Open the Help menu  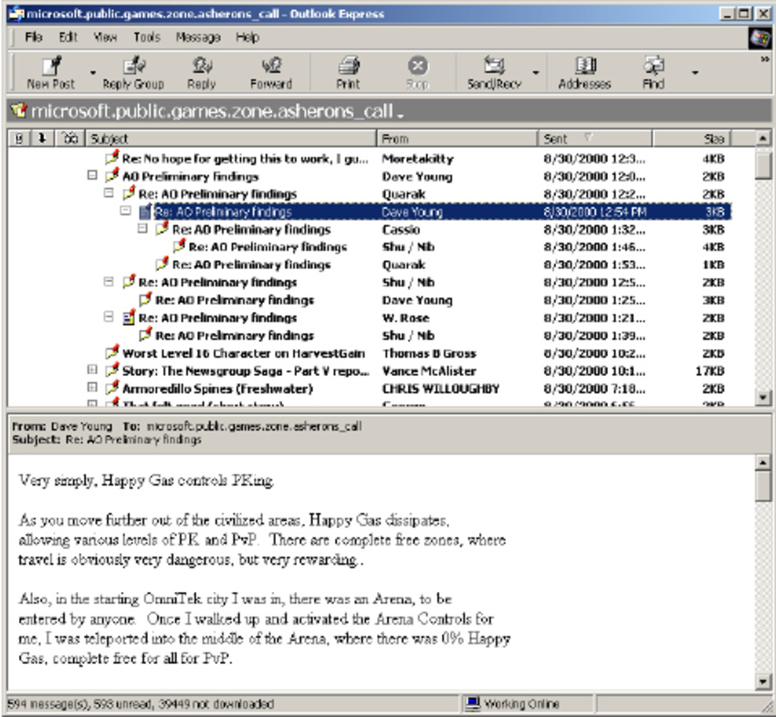(x=247, y=37)
